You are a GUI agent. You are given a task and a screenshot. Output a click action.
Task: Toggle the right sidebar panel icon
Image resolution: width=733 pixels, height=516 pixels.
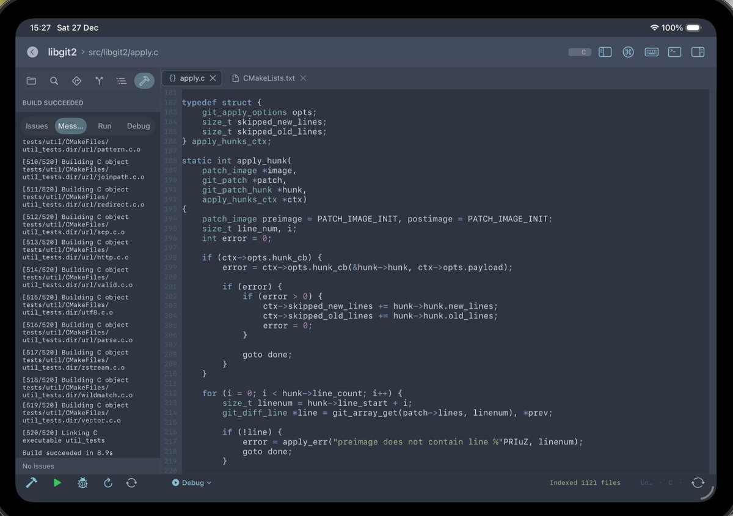coord(698,52)
